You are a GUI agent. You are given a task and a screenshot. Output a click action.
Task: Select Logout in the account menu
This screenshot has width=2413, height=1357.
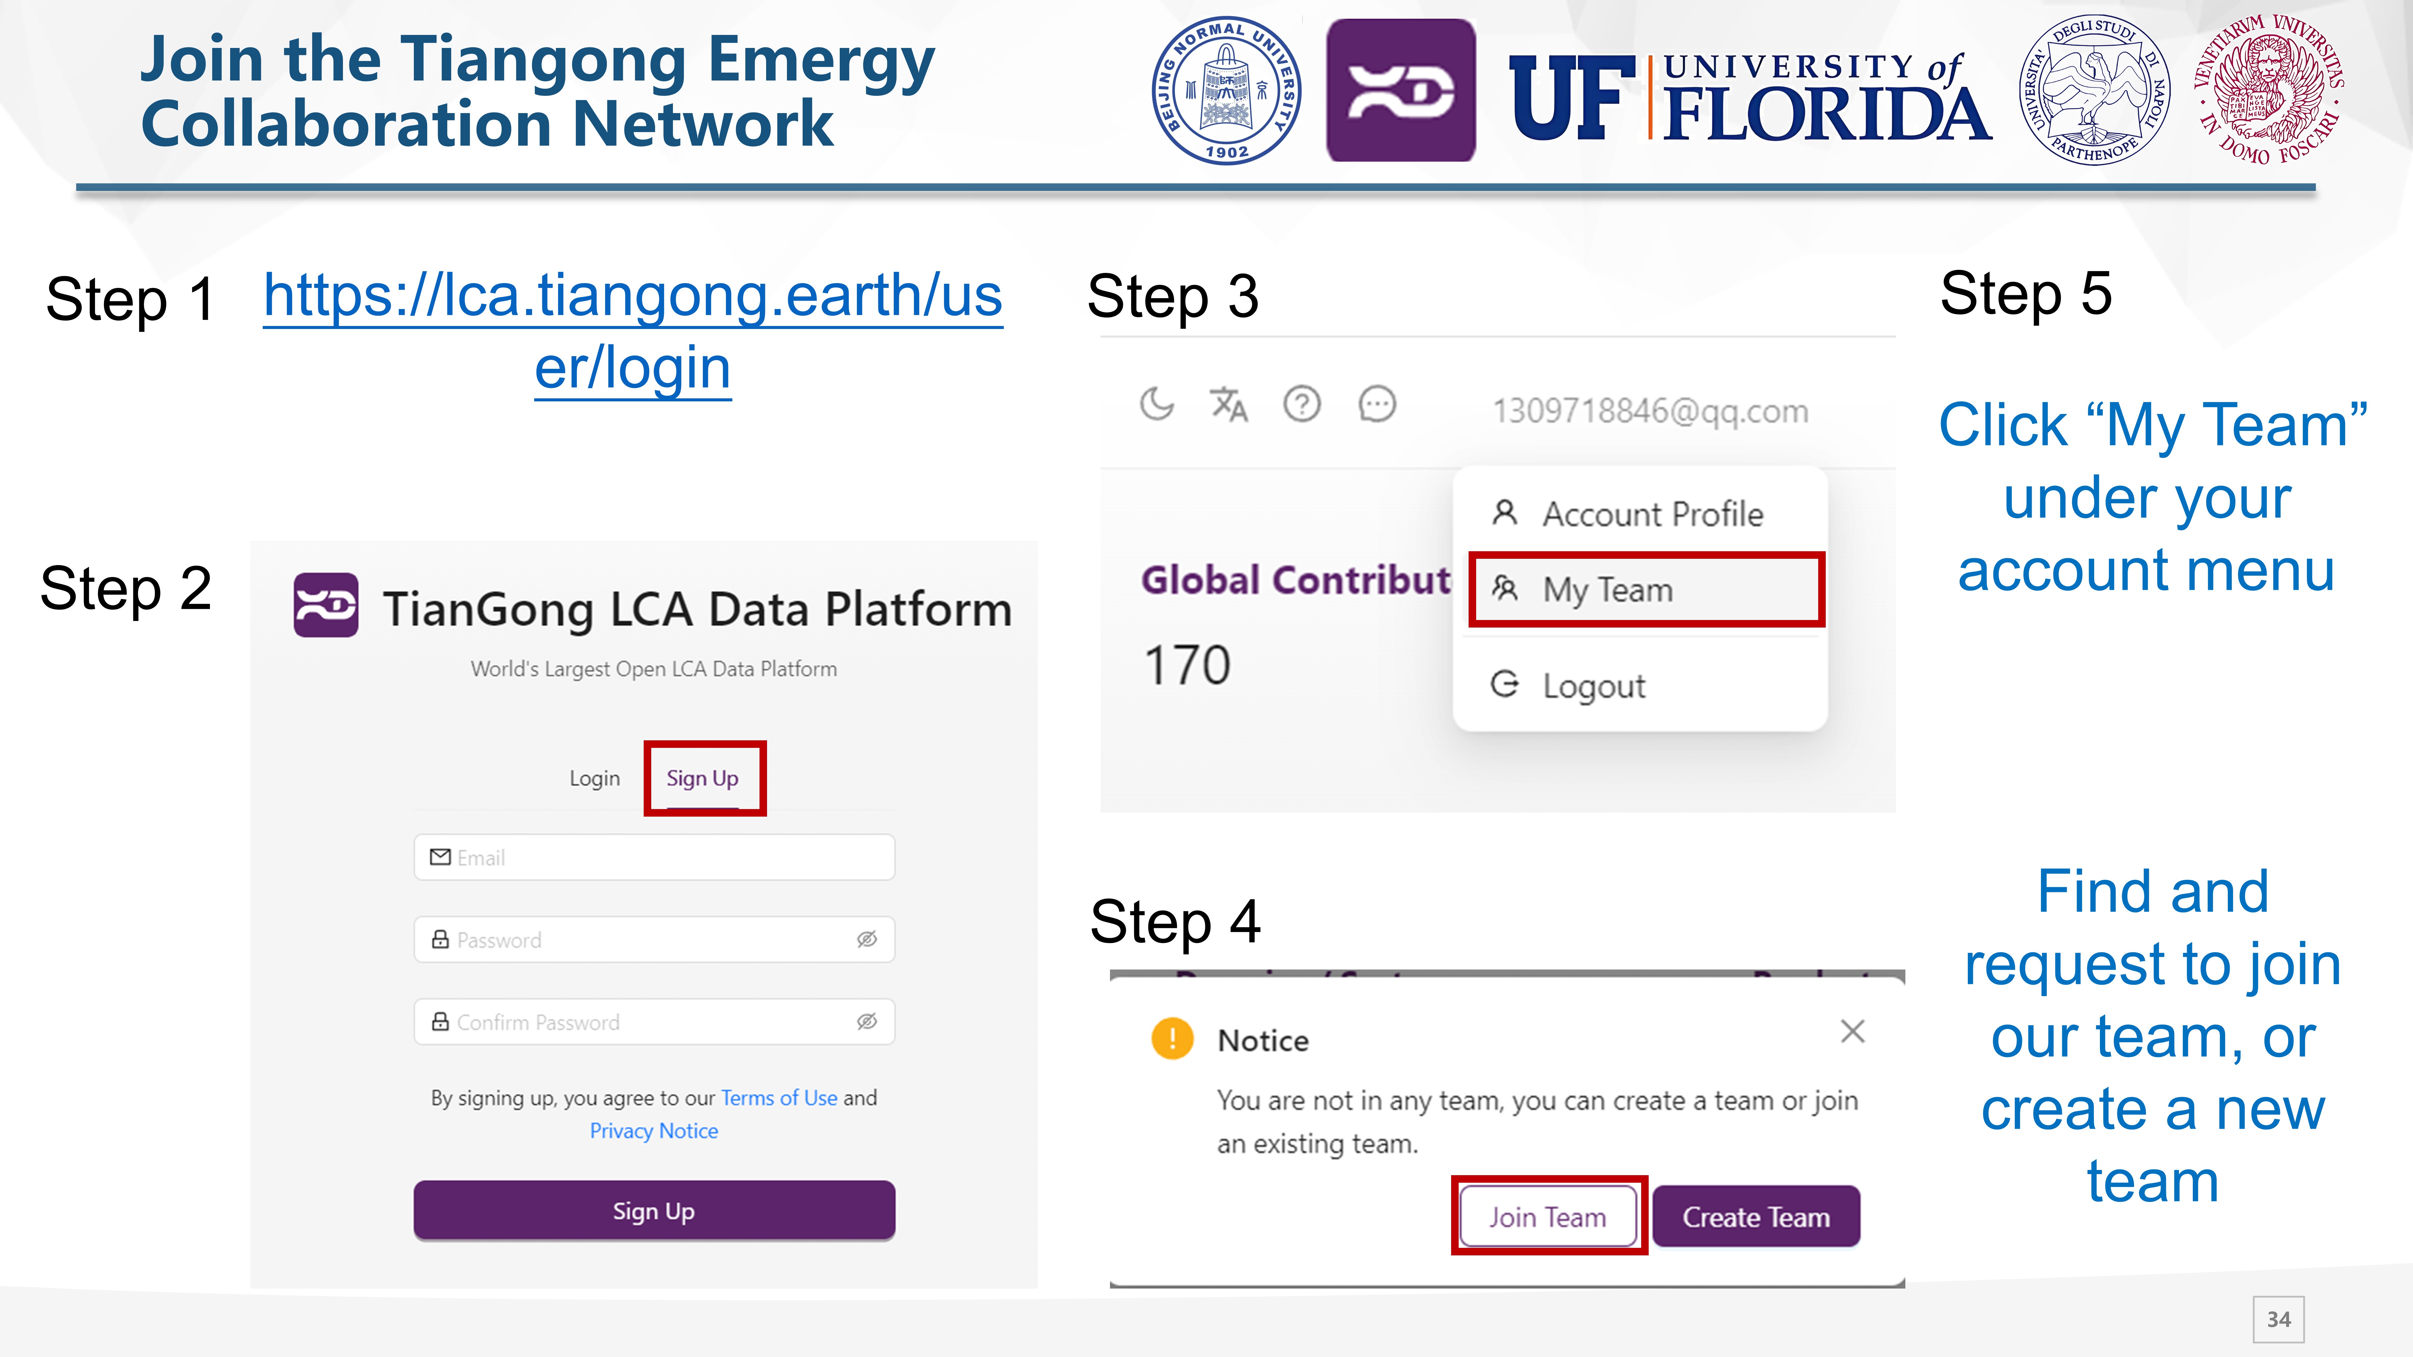pos(1593,685)
